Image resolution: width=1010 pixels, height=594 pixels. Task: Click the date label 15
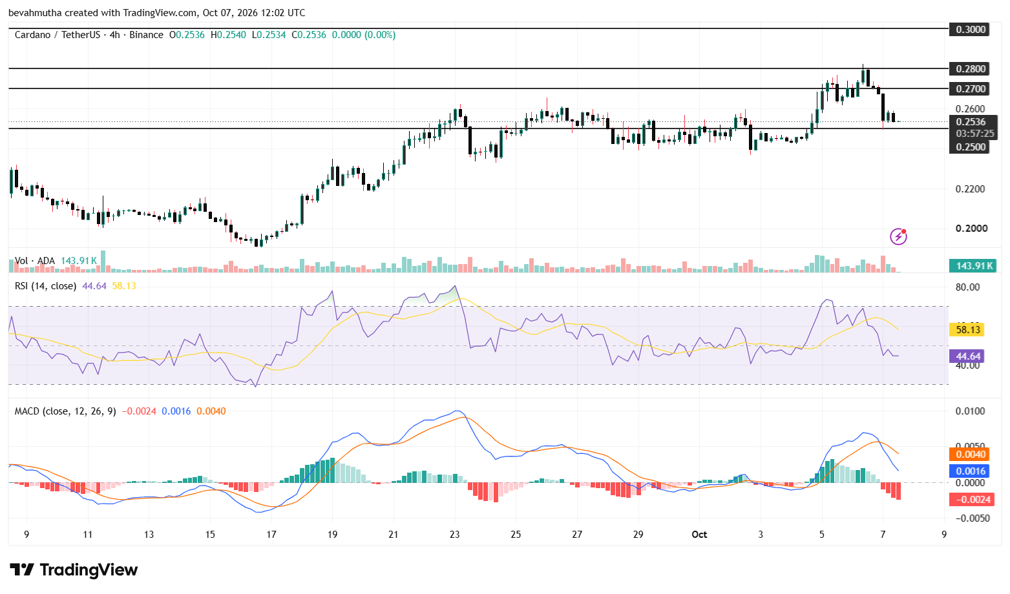pyautogui.click(x=210, y=534)
